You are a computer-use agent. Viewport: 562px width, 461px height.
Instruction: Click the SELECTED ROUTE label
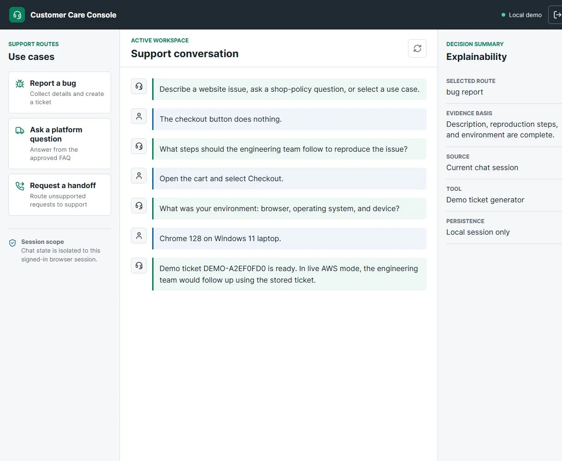point(471,81)
